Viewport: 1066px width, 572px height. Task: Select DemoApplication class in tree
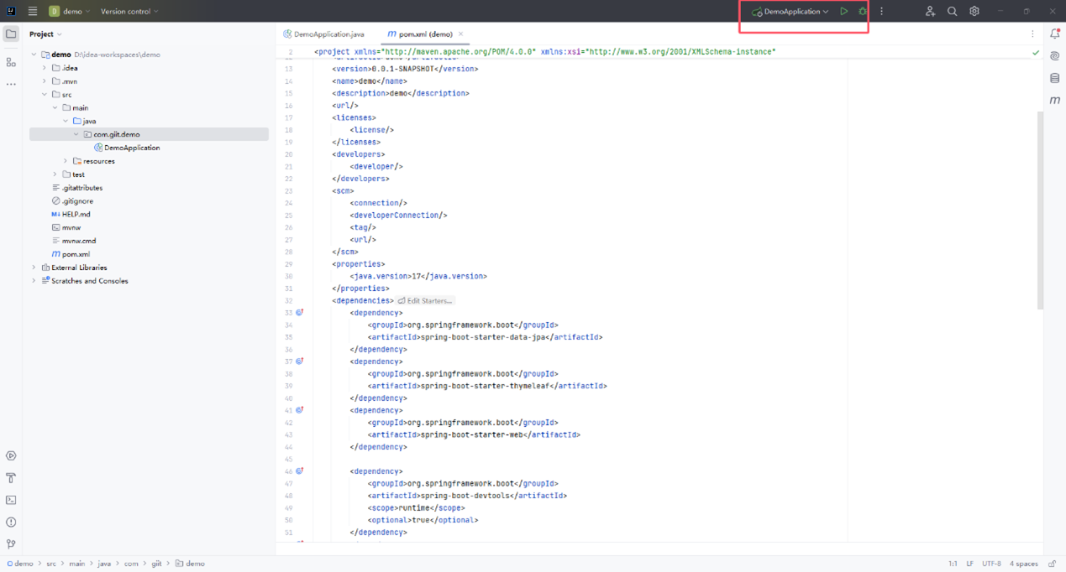click(x=127, y=148)
